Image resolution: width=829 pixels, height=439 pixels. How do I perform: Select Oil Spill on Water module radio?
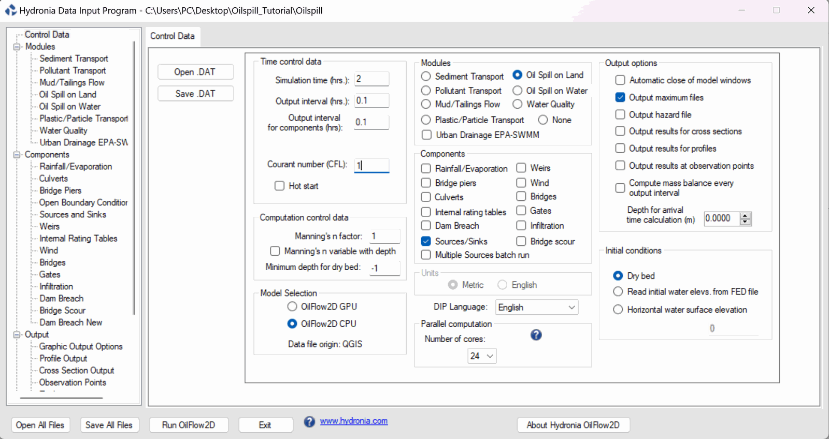point(518,91)
